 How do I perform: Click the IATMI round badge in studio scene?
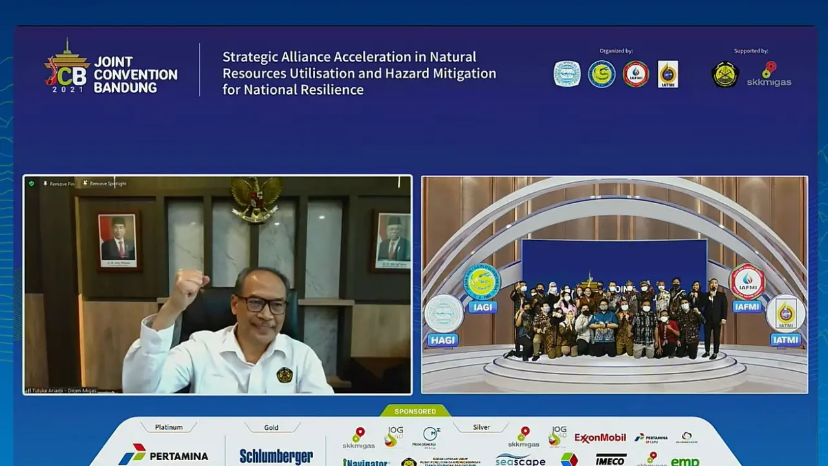coord(785,313)
